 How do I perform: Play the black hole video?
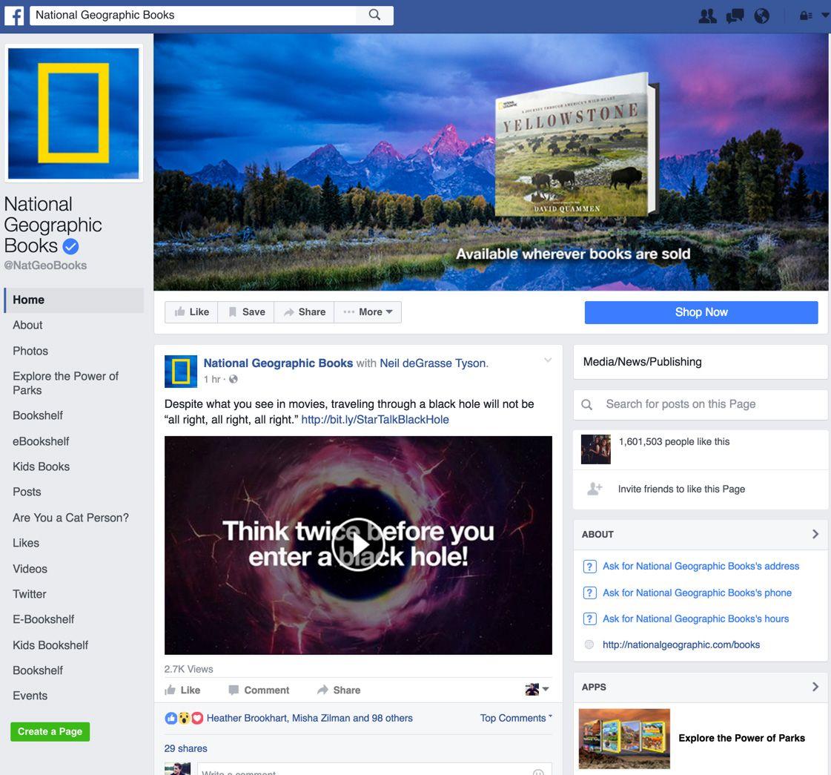pos(358,544)
